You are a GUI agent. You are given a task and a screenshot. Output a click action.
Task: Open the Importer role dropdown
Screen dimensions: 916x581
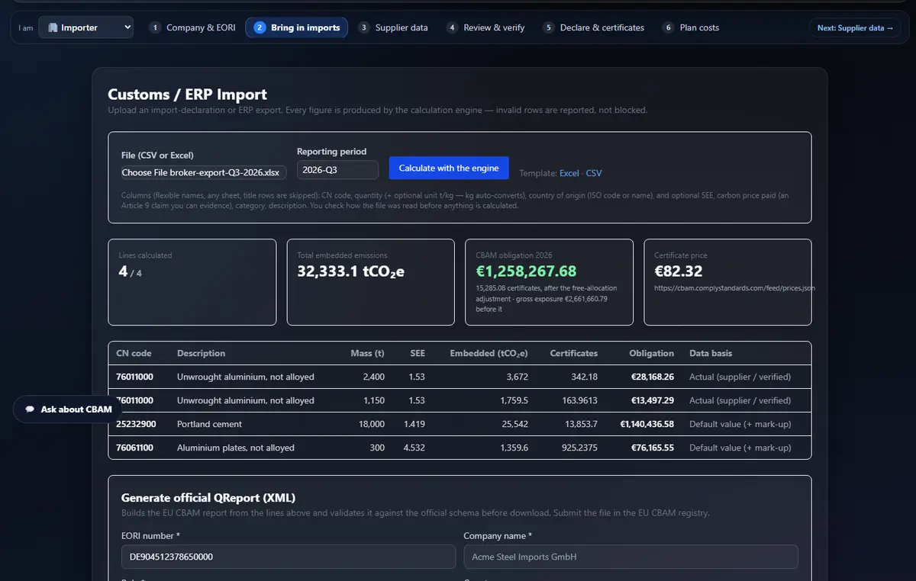(85, 27)
